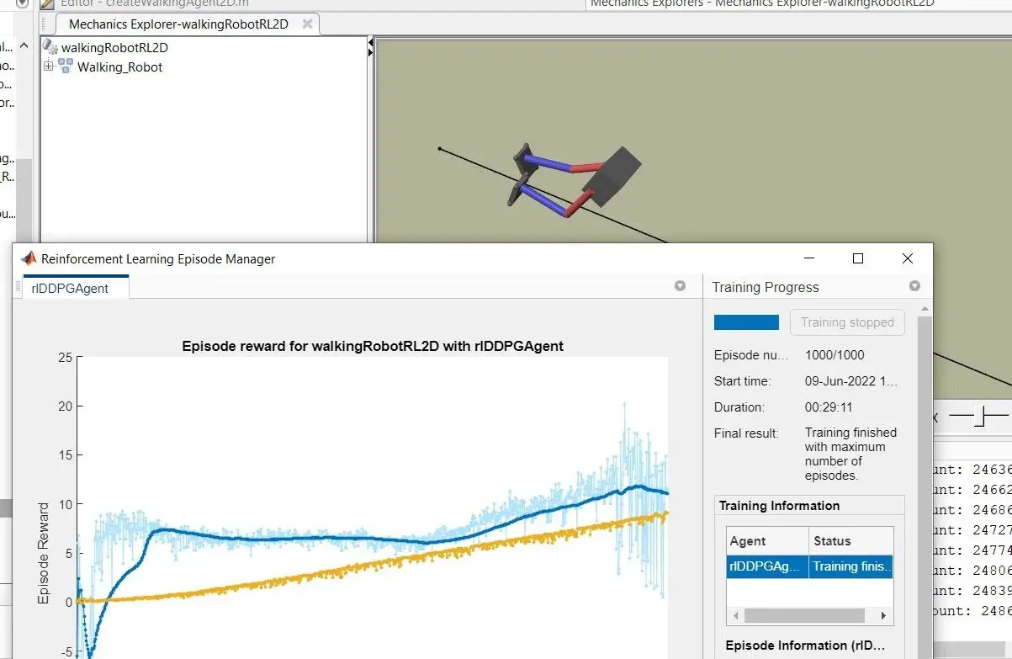
Task: Maximize the Reinforcement Learning Episode Manager window
Action: pos(858,258)
